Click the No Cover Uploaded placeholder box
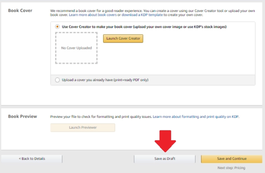Viewport: 265px width, 173px height. point(76,48)
